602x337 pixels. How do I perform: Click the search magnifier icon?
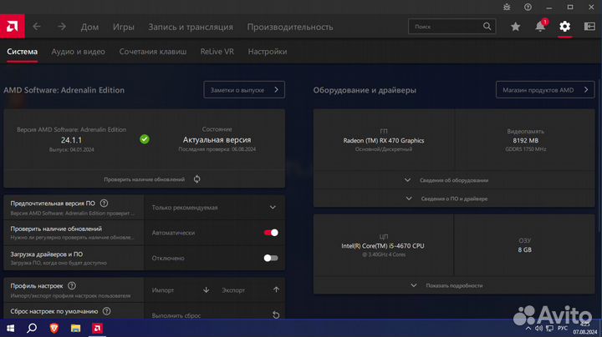487,27
